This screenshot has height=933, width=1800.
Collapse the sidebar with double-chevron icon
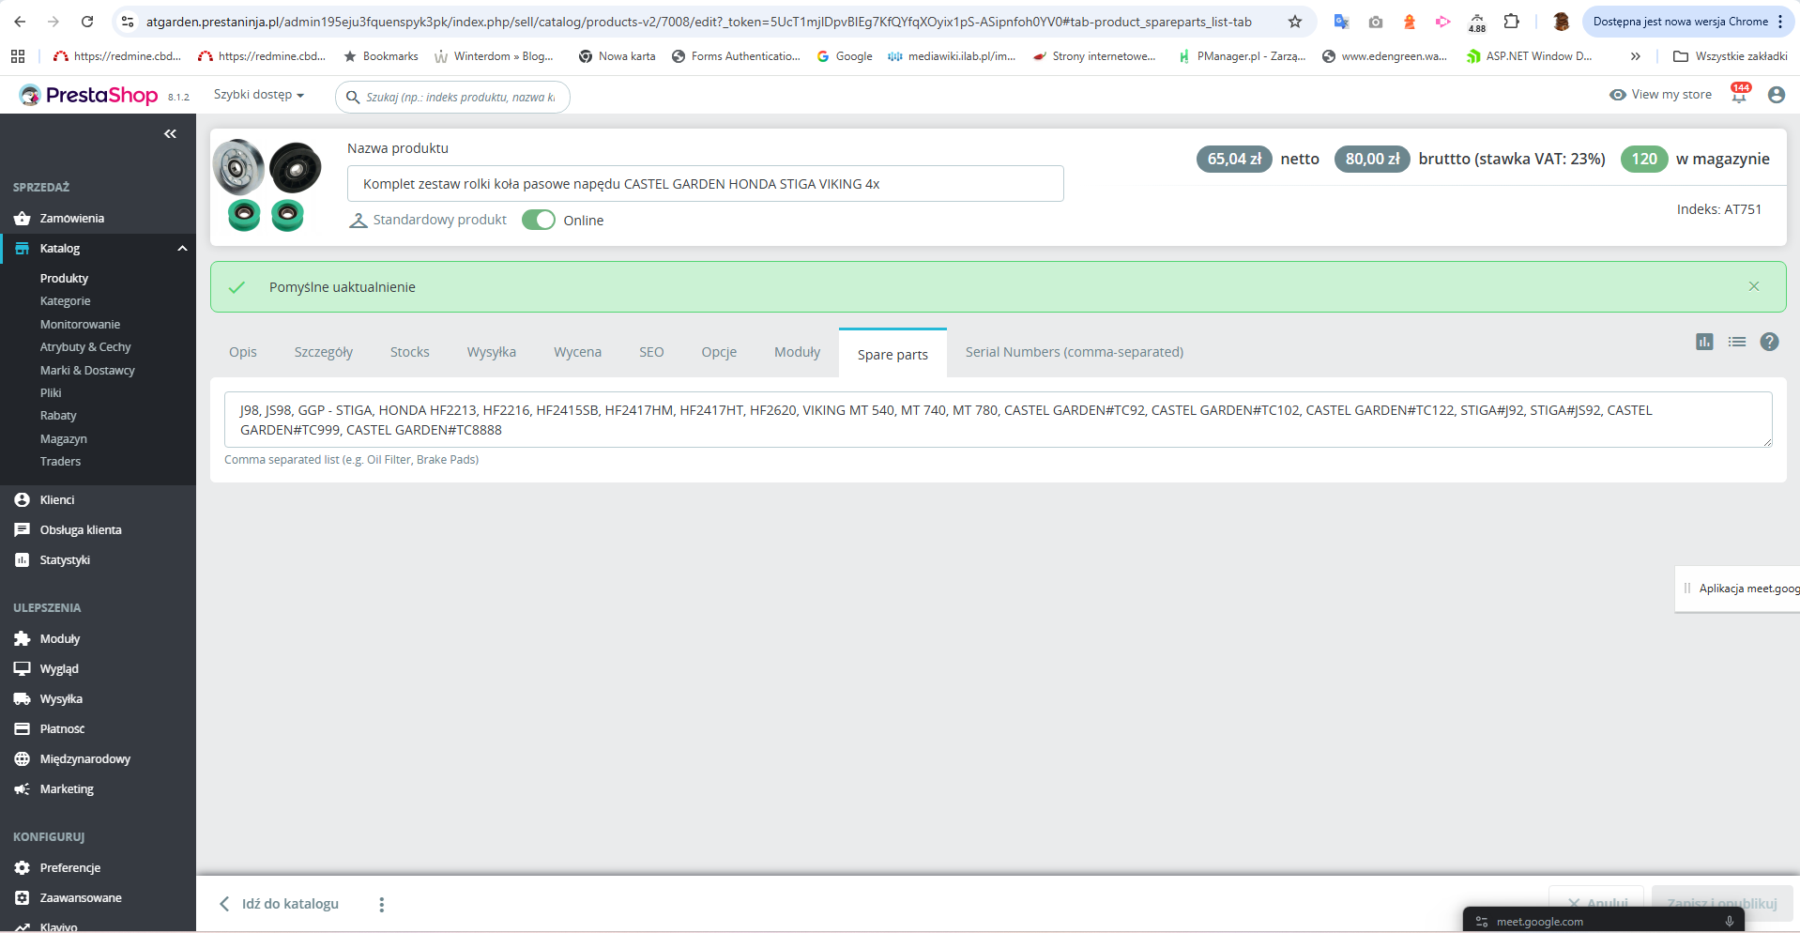(170, 134)
